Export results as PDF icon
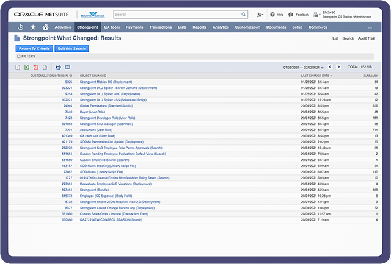391x264 pixels. pos(36,66)
